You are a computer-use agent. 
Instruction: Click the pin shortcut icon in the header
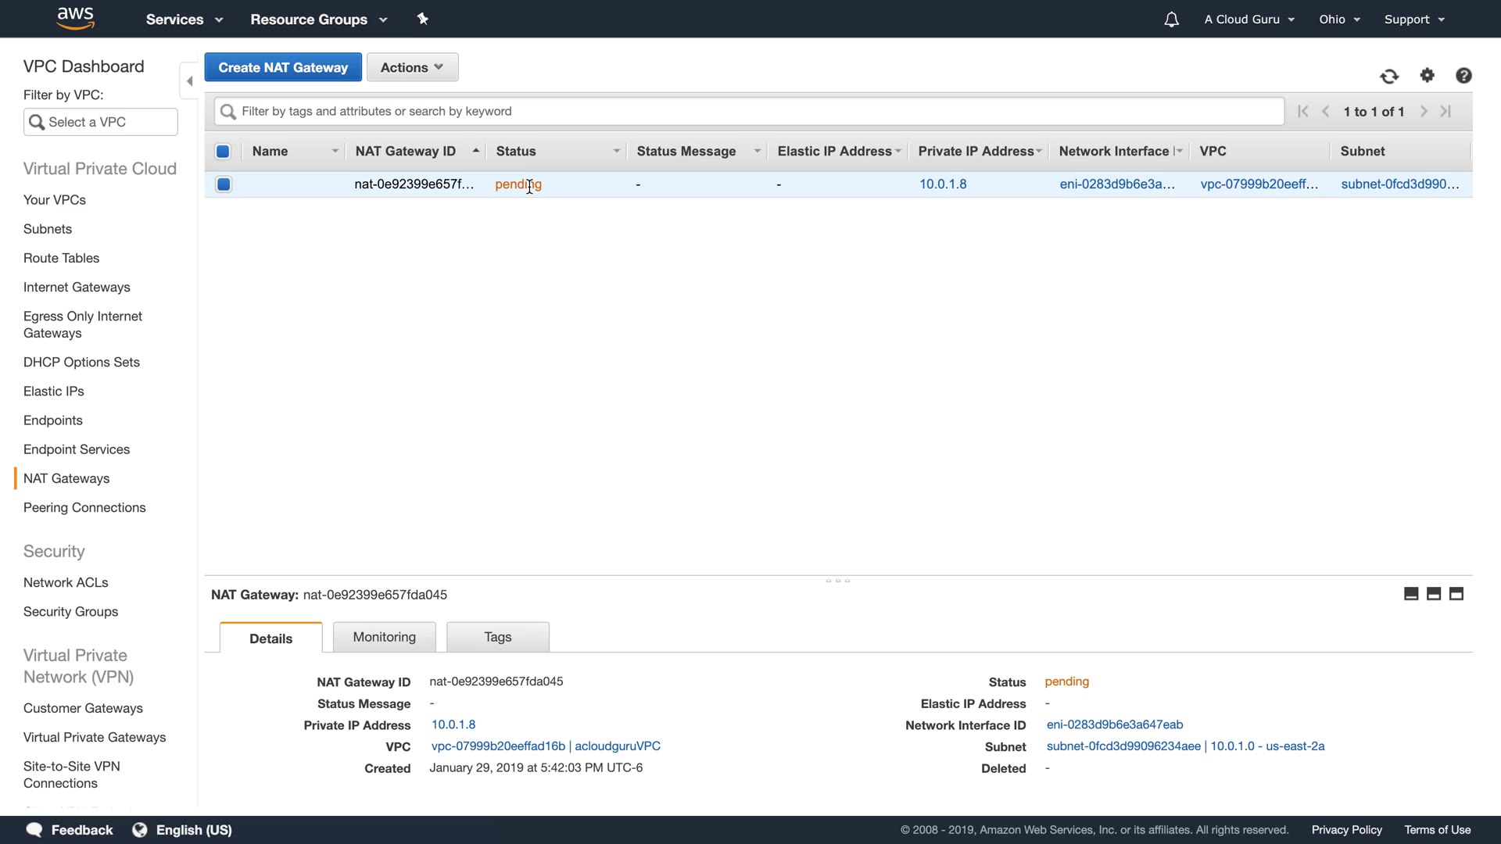click(423, 19)
